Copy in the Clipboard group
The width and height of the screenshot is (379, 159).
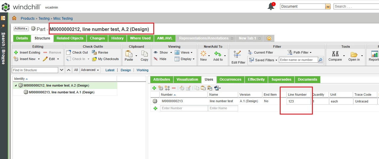tap(144, 55)
